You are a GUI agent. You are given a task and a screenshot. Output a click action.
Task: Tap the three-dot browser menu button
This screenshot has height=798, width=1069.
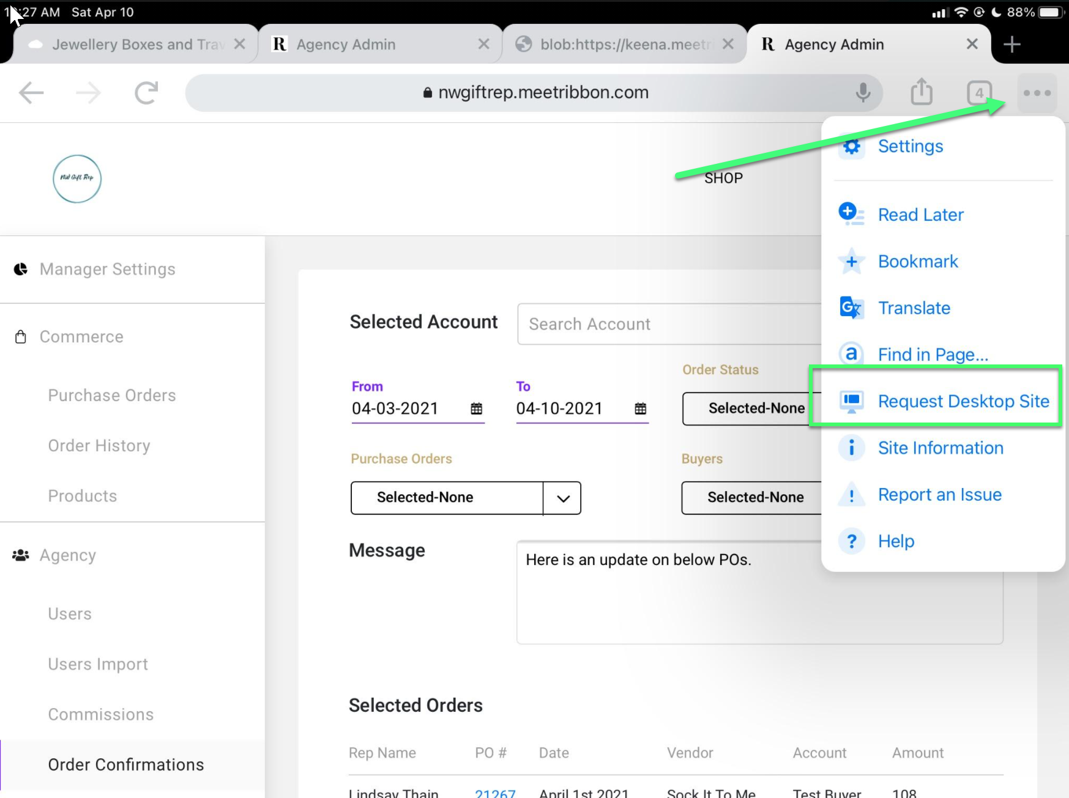[x=1037, y=93]
